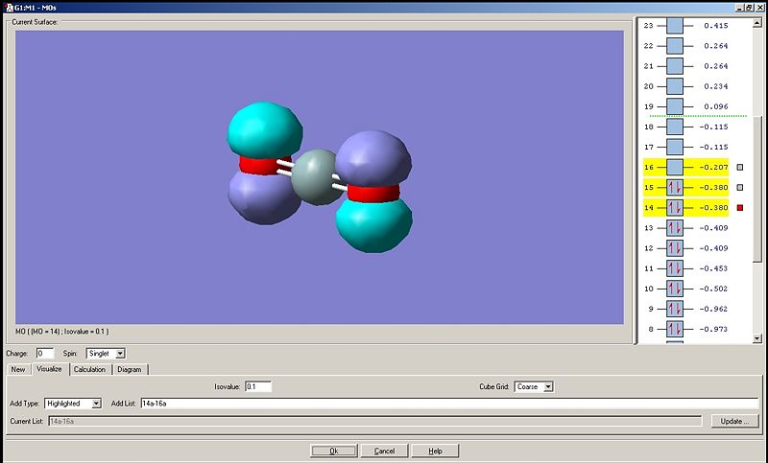Click the orbital list scrollbar thumb
This screenshot has width=768, height=463.
point(757,189)
